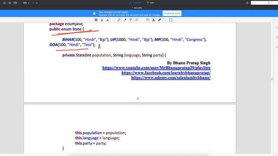Toggle the sidebar panel icon
278x156 pixels.
[5, 3]
